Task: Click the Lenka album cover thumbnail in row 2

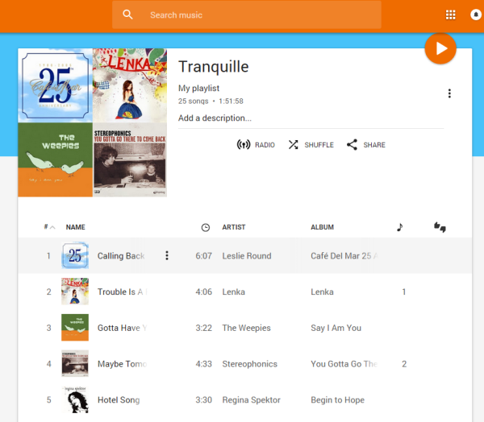Action: tap(75, 292)
